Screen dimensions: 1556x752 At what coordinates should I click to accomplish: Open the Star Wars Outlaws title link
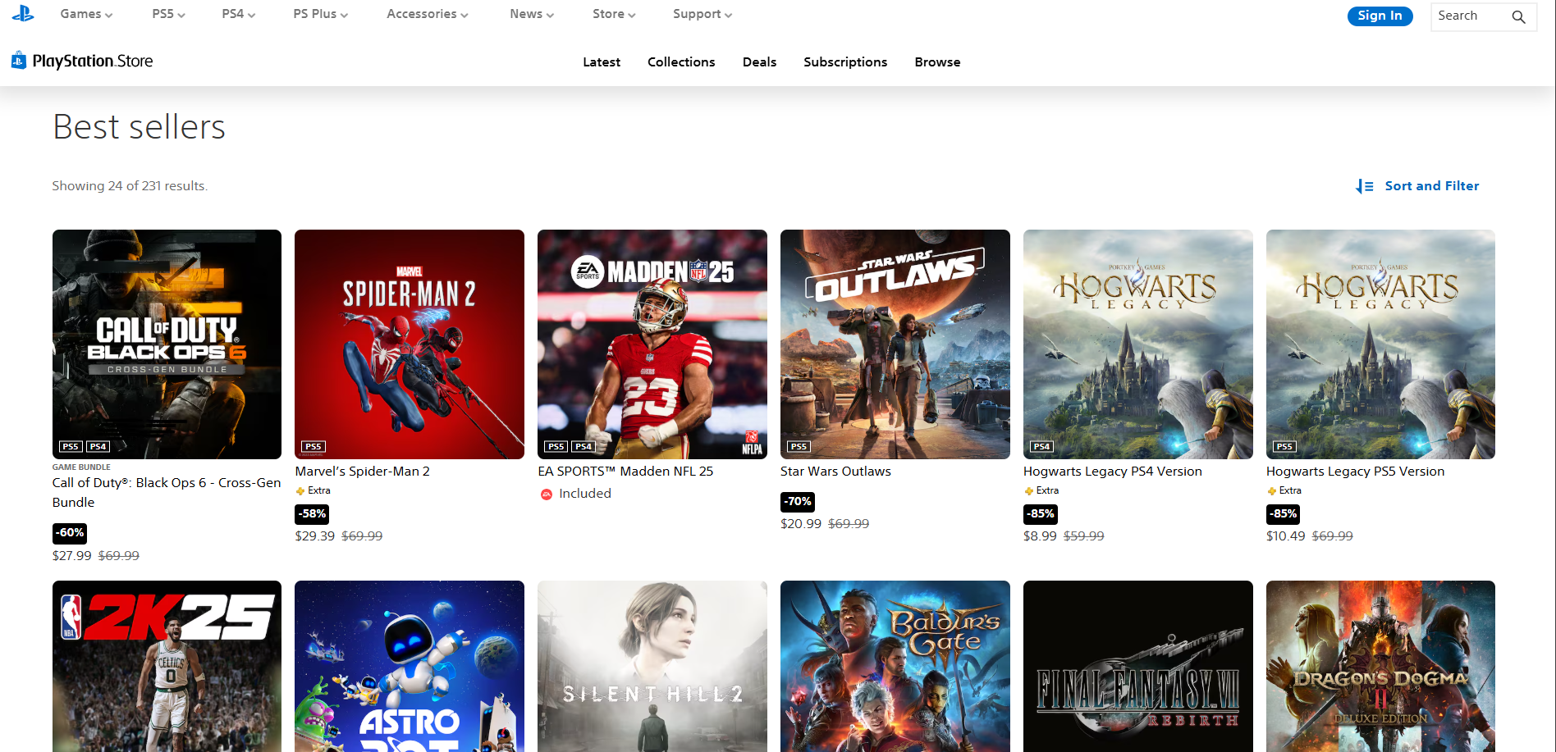pos(835,472)
